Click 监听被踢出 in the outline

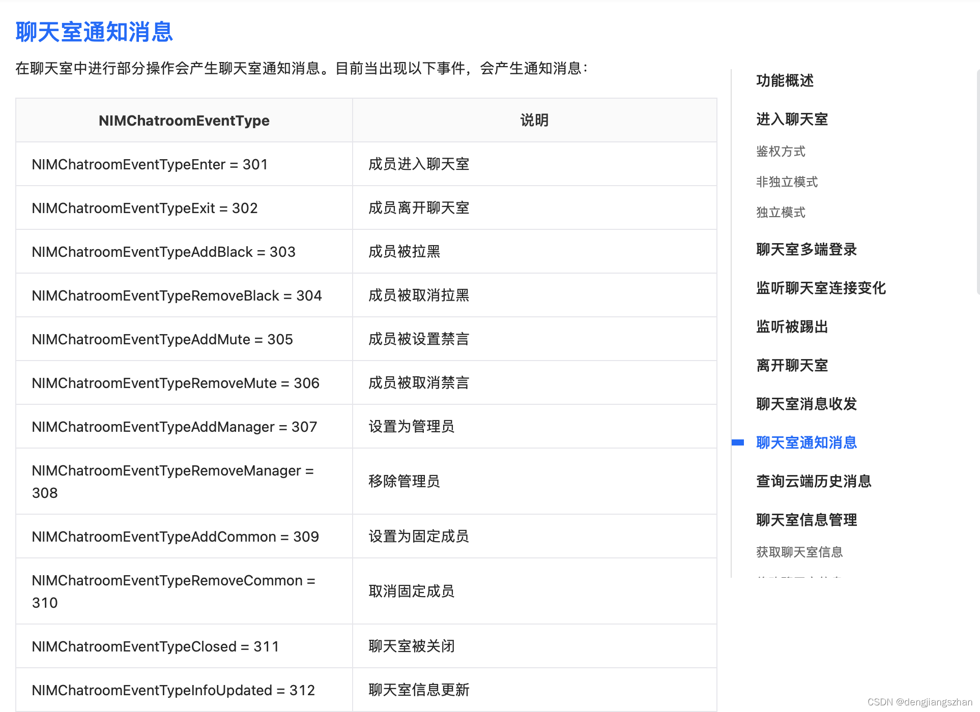(792, 327)
